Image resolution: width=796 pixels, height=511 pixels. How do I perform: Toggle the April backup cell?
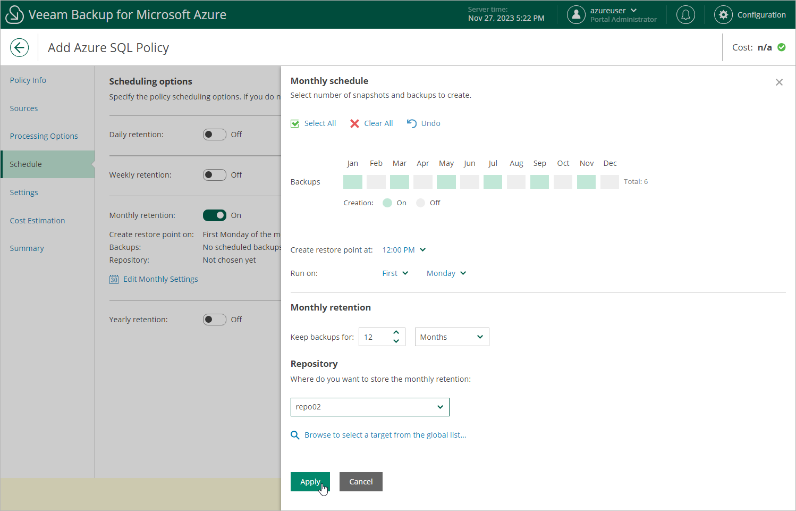pos(423,182)
